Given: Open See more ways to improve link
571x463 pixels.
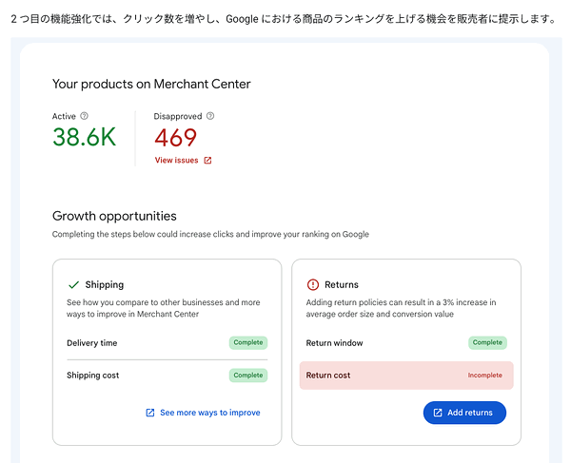Looking at the screenshot, I should pyautogui.click(x=210, y=413).
